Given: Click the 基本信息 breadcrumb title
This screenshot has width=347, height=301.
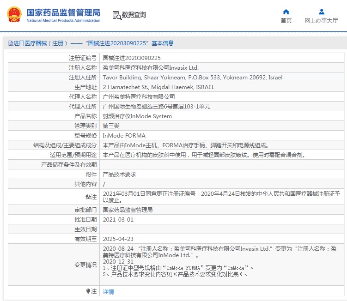Looking at the screenshot, I should pos(163,43).
